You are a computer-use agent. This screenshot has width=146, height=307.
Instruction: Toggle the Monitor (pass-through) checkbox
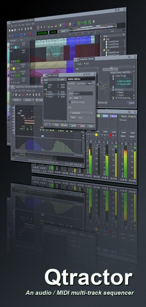tap(70, 102)
